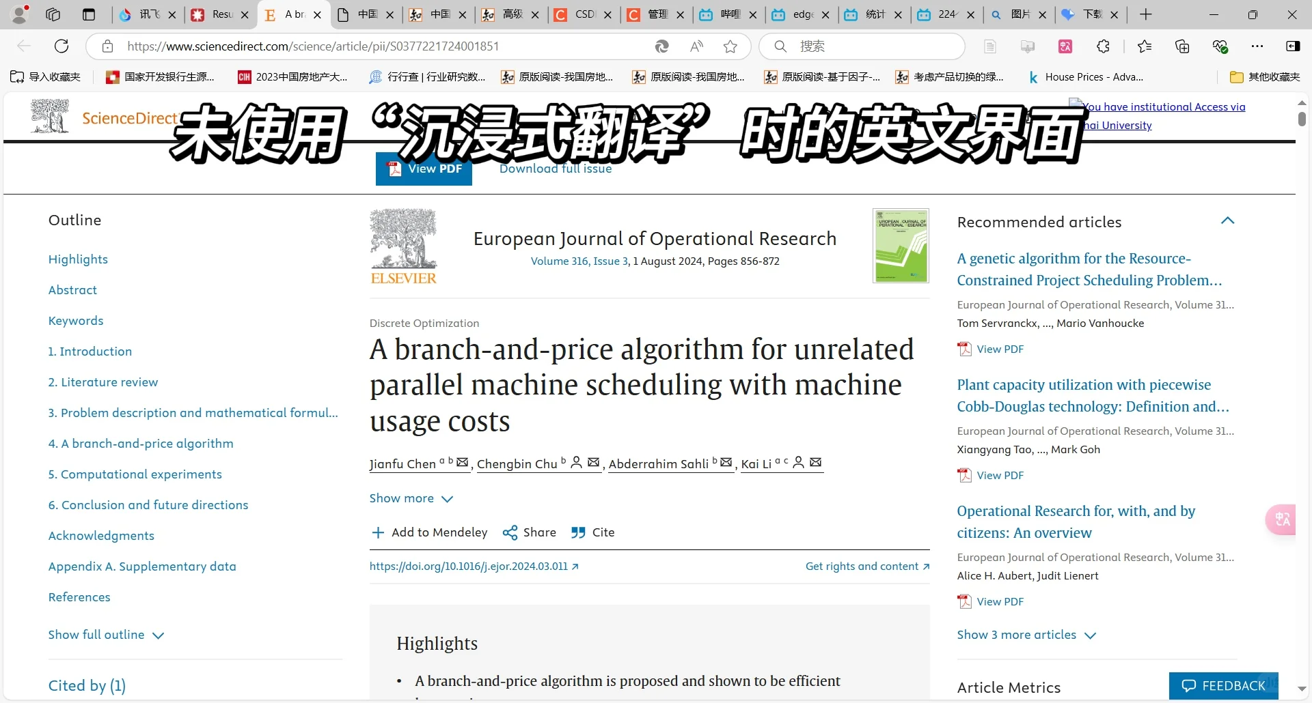
Task: Go to 6. Conclusion and future directions
Action: coord(148,505)
